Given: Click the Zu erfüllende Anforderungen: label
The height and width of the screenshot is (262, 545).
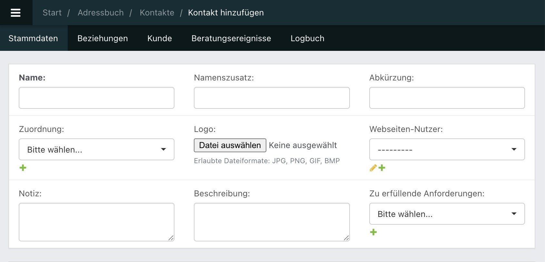Looking at the screenshot, I should click(x=427, y=193).
